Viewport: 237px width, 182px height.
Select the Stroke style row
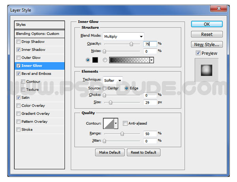[39, 130]
